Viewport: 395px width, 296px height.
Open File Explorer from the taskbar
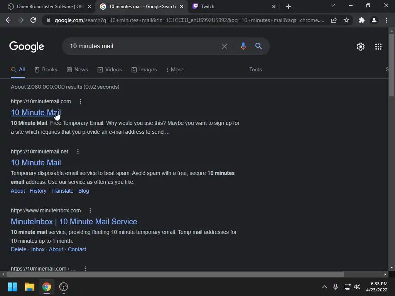29,287
